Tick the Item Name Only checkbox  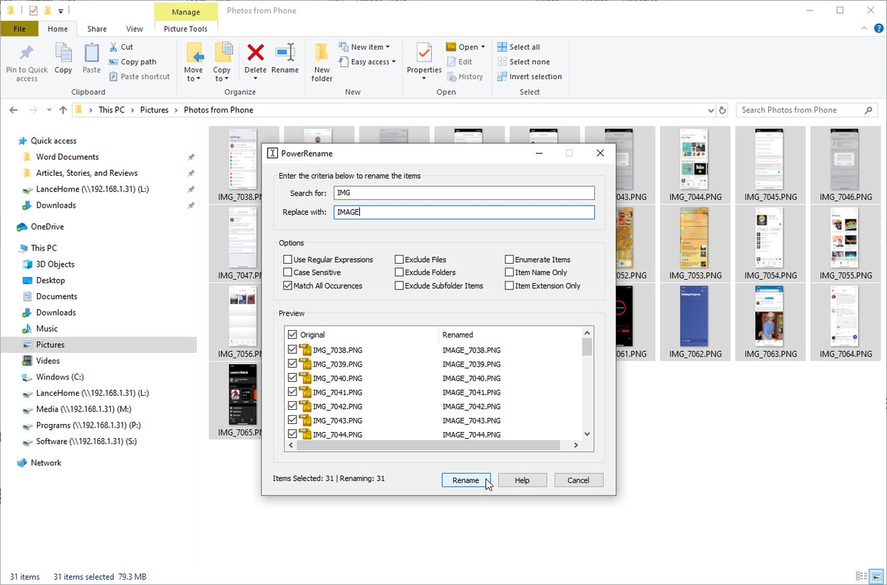[x=509, y=273]
